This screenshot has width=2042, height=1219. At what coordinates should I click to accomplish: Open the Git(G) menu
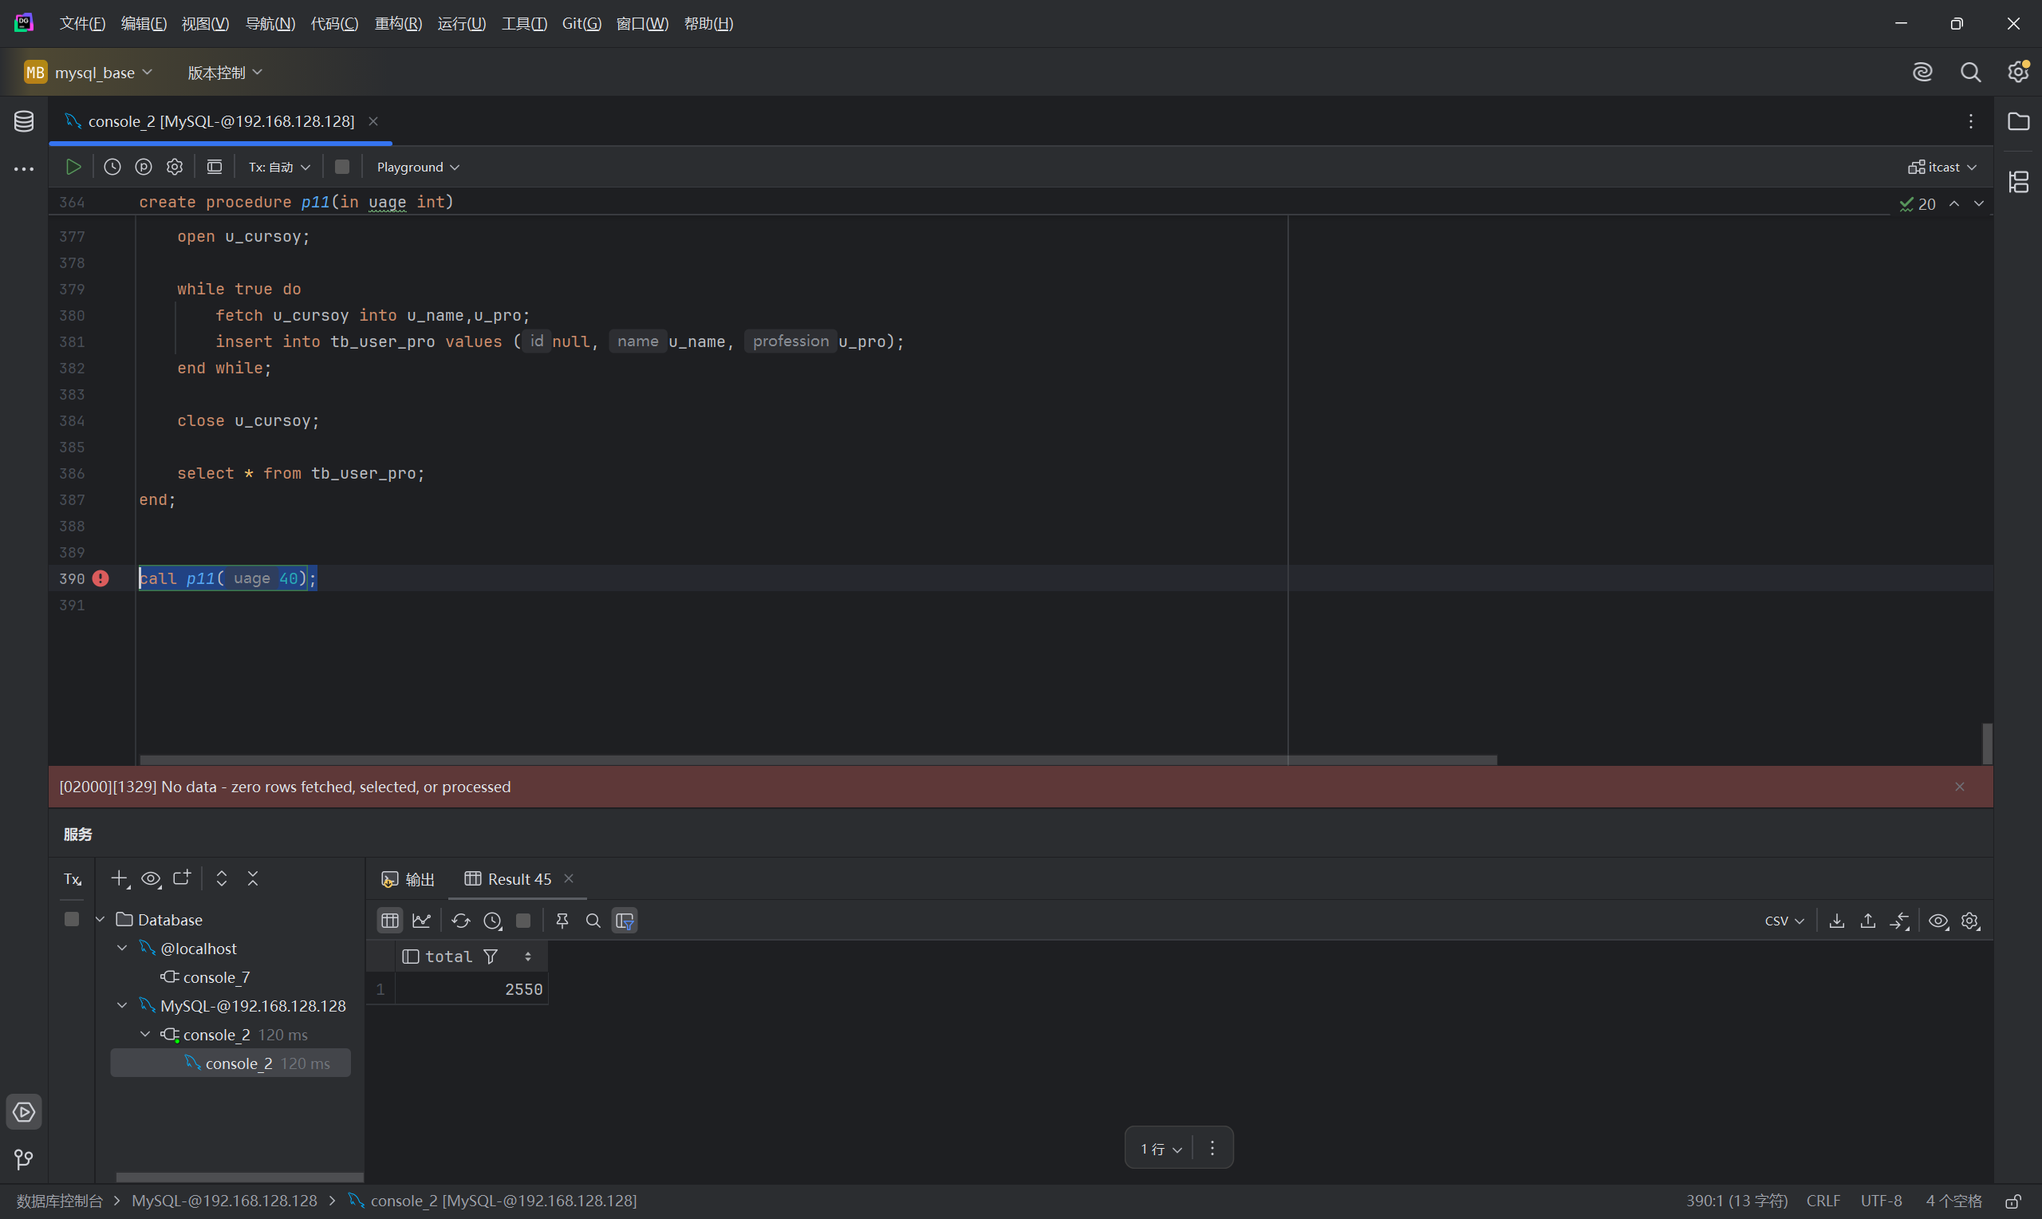click(x=581, y=24)
